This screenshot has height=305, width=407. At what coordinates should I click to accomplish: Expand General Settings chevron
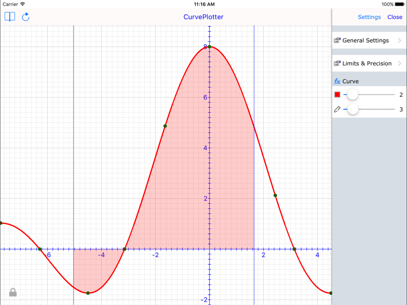(x=400, y=40)
